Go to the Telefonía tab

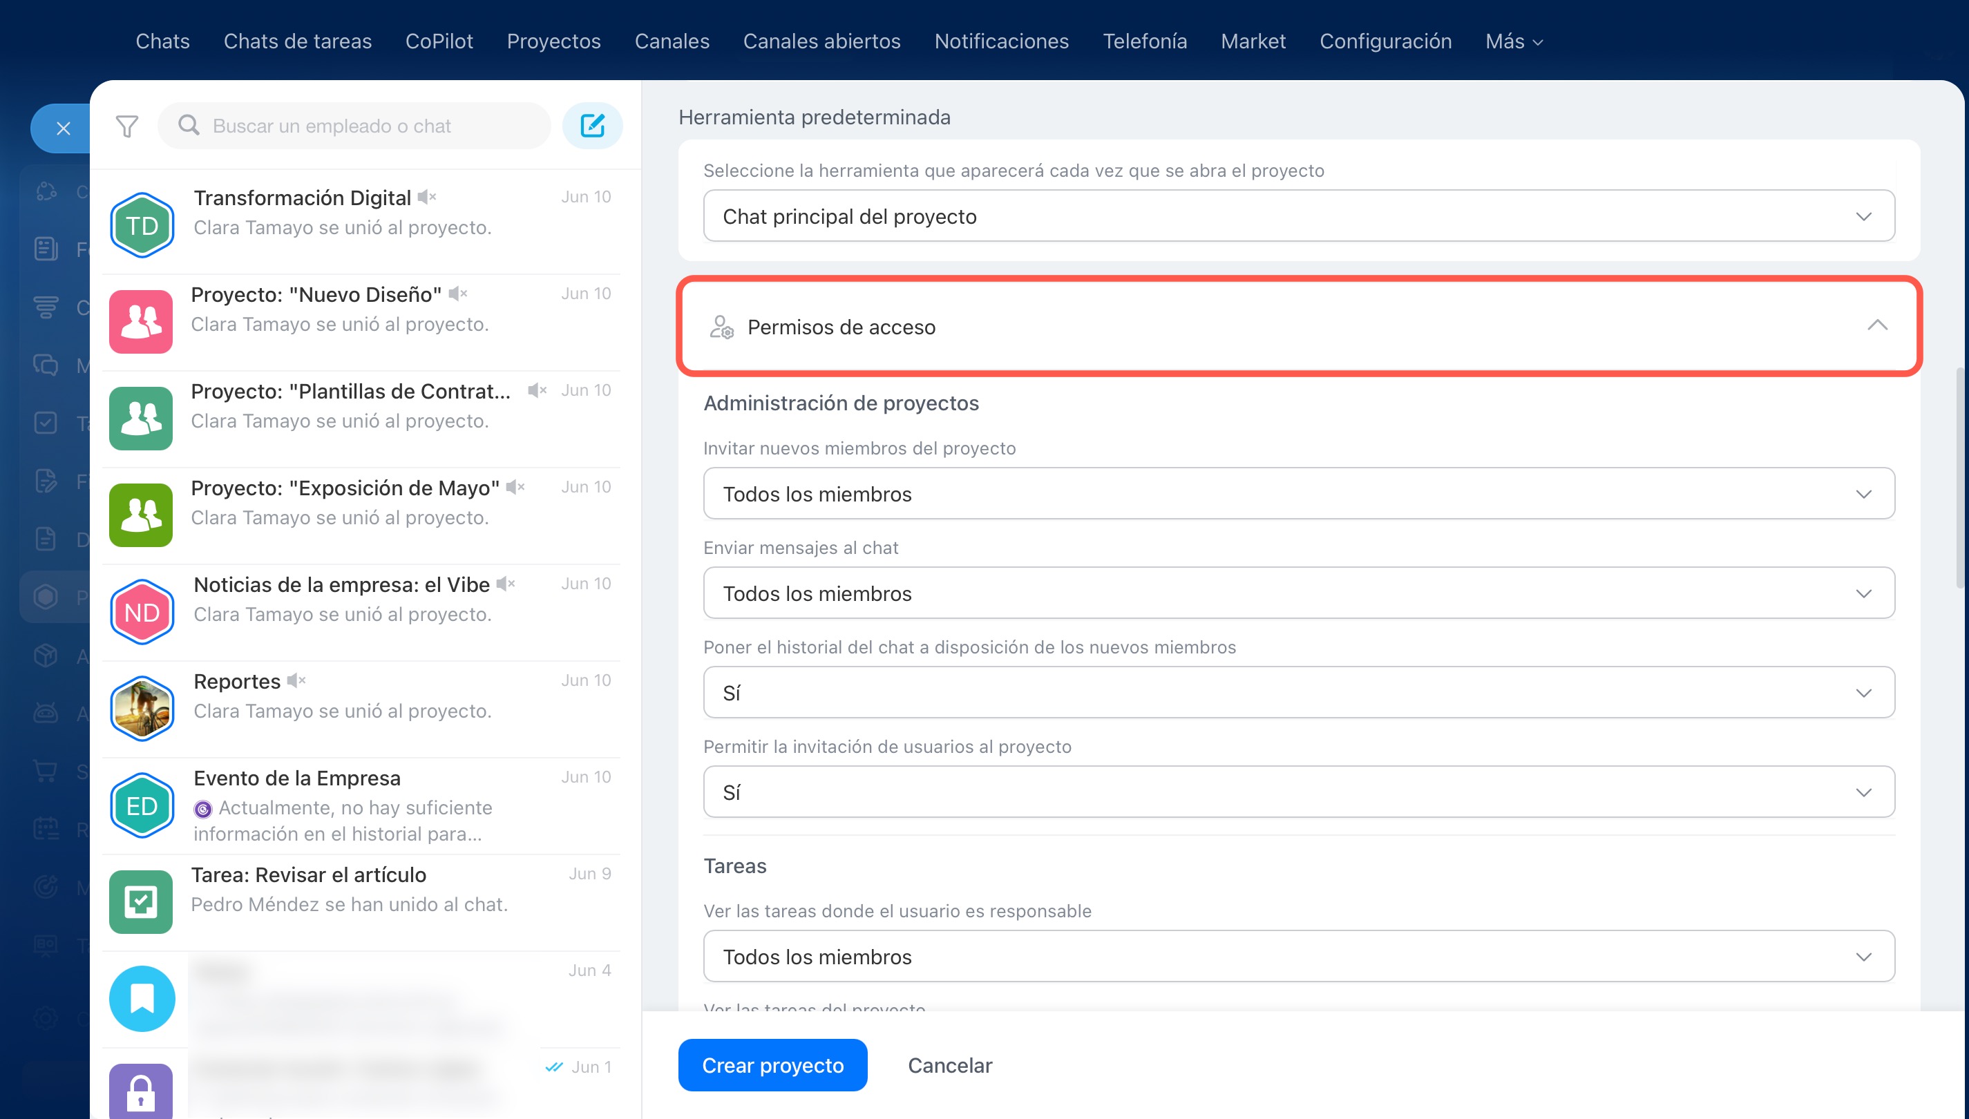pos(1144,41)
